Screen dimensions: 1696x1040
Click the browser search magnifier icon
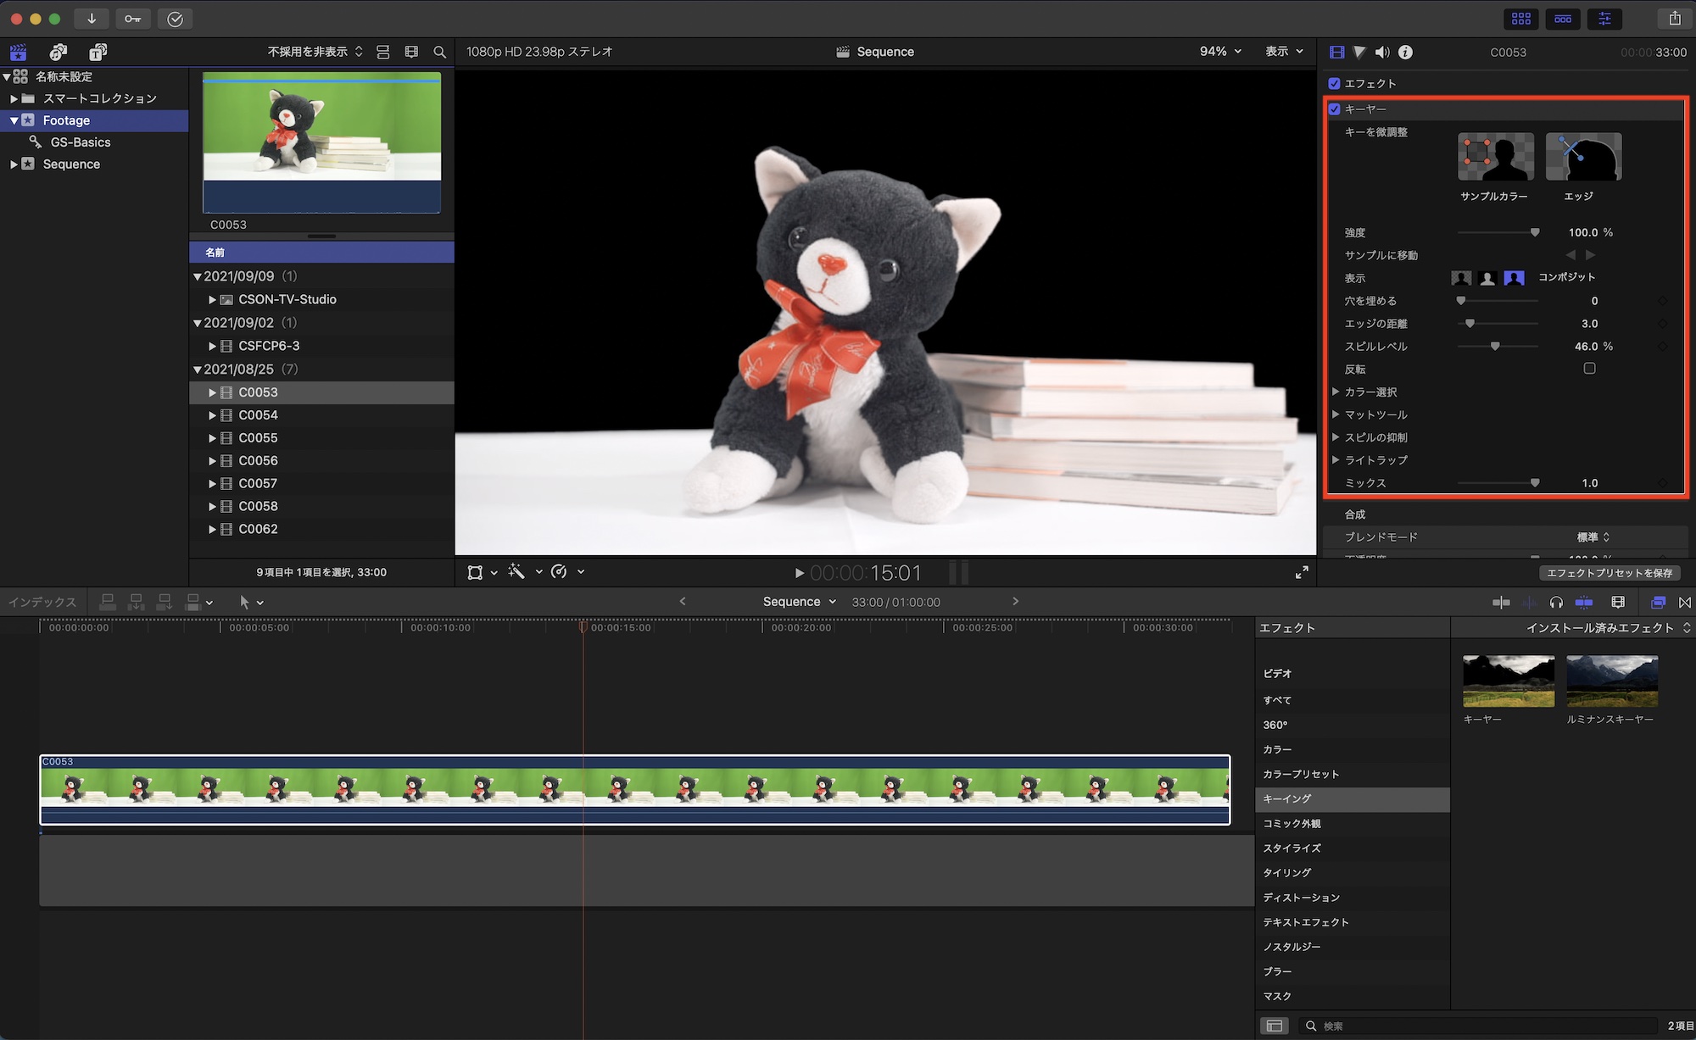(439, 52)
